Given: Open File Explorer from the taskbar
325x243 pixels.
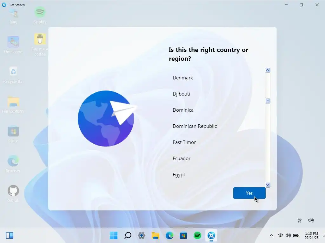Looking at the screenshot, I should 156,235.
